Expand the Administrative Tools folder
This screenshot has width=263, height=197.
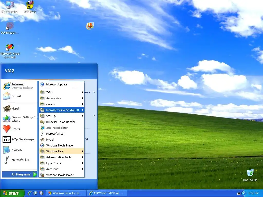62,157
